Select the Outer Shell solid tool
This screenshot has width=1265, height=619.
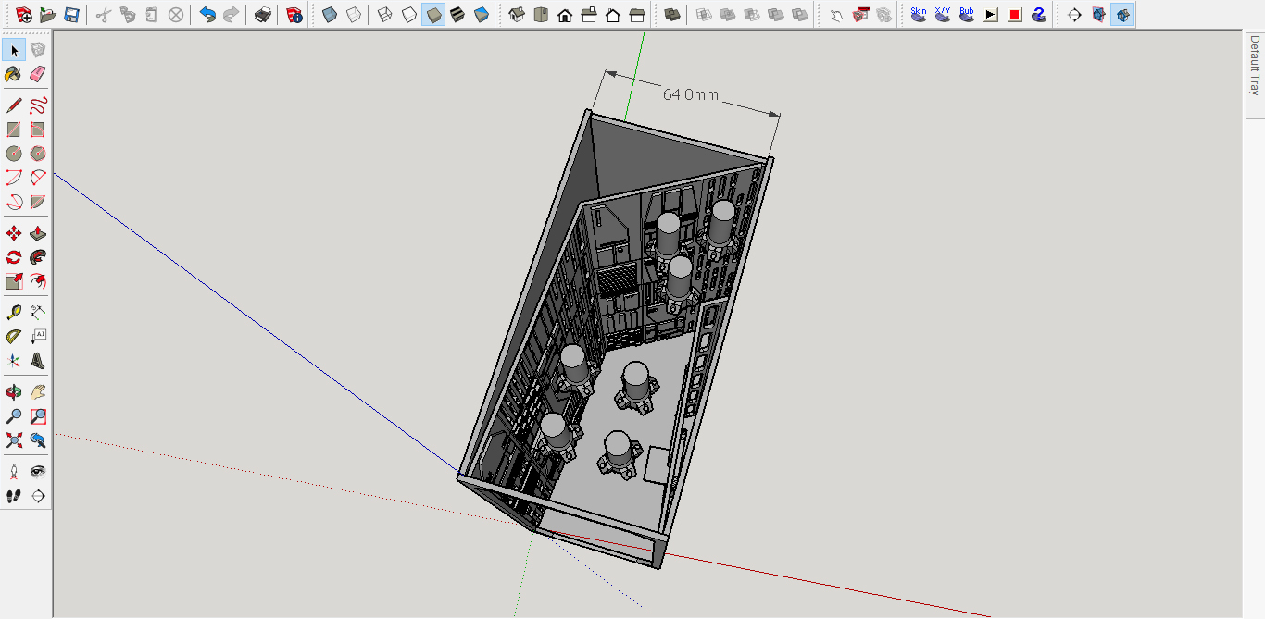(x=672, y=15)
